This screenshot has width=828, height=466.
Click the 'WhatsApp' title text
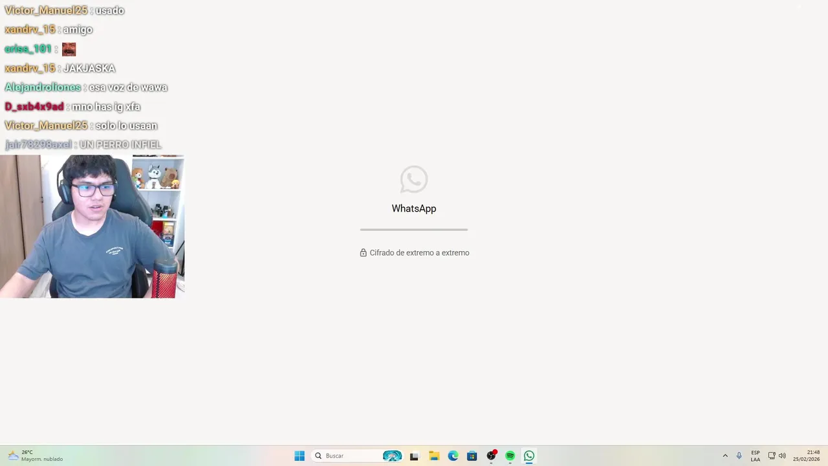414,208
